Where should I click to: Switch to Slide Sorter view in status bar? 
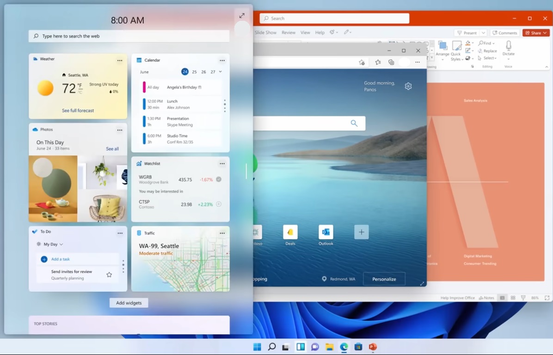point(513,298)
